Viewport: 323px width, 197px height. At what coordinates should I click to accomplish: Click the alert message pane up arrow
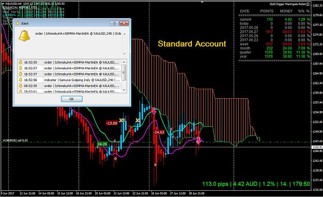(x=125, y=34)
